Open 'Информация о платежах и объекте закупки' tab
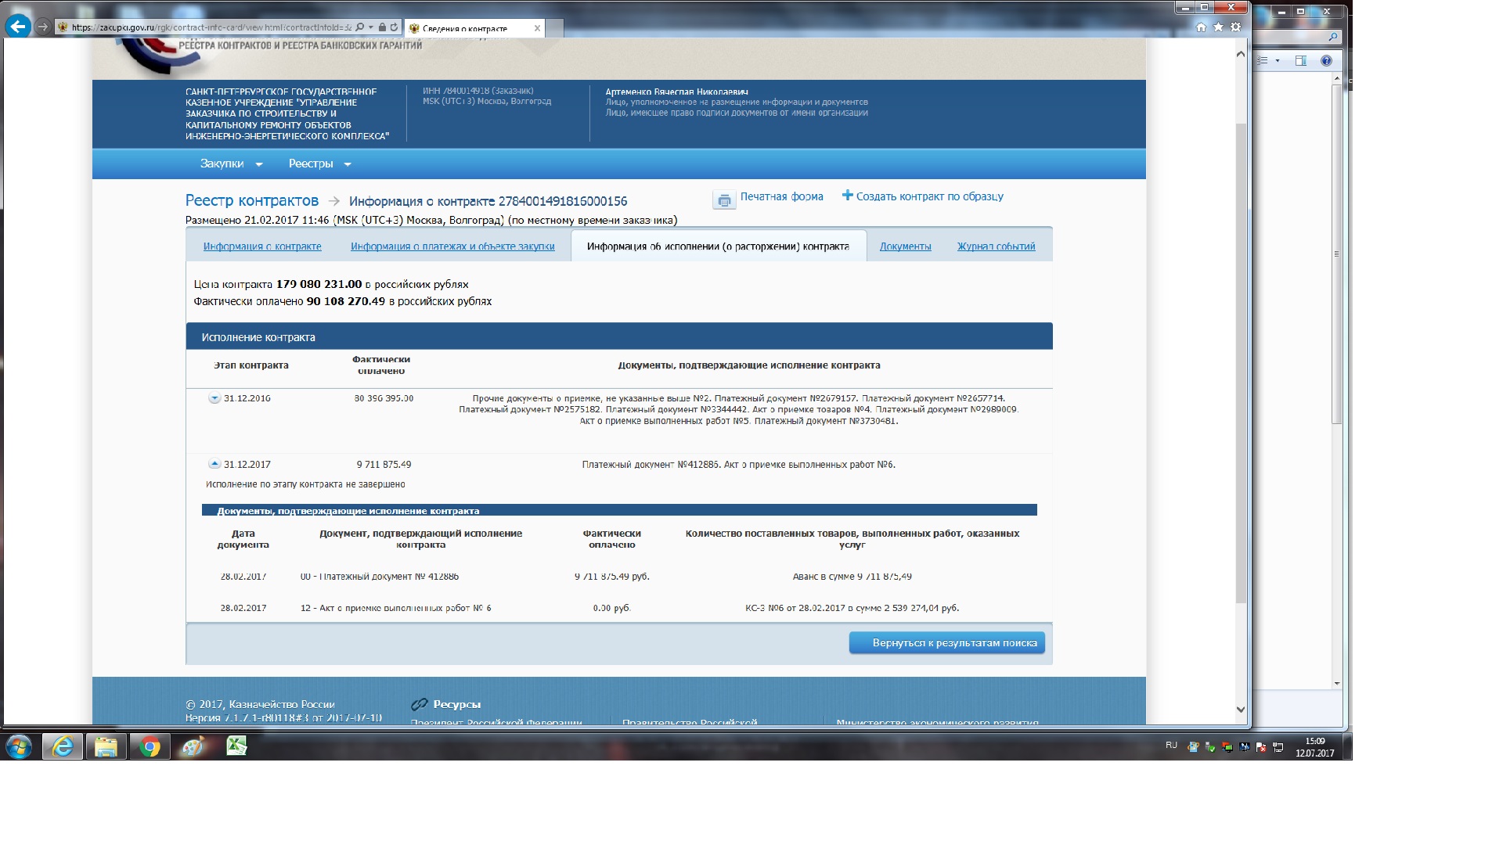The height and width of the screenshot is (845, 1503). click(x=452, y=246)
